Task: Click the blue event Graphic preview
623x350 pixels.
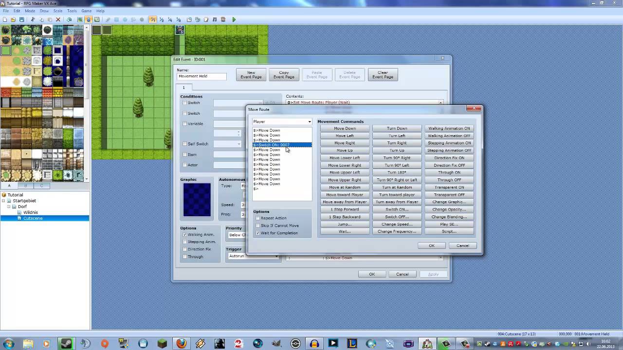Action: coord(197,200)
